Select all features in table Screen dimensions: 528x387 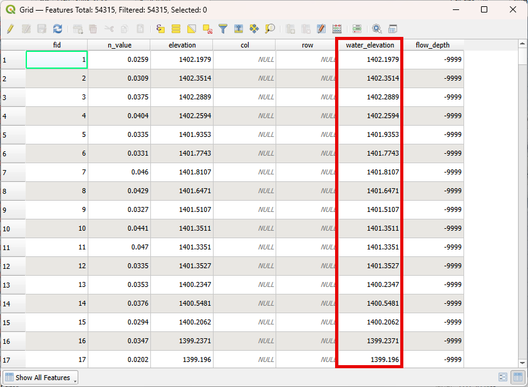point(176,29)
